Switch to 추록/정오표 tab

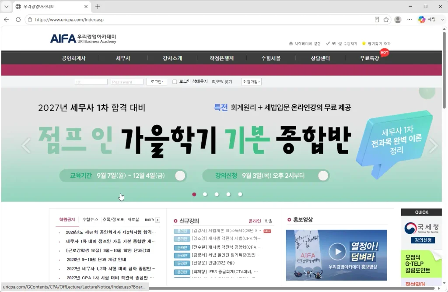tap(113, 219)
